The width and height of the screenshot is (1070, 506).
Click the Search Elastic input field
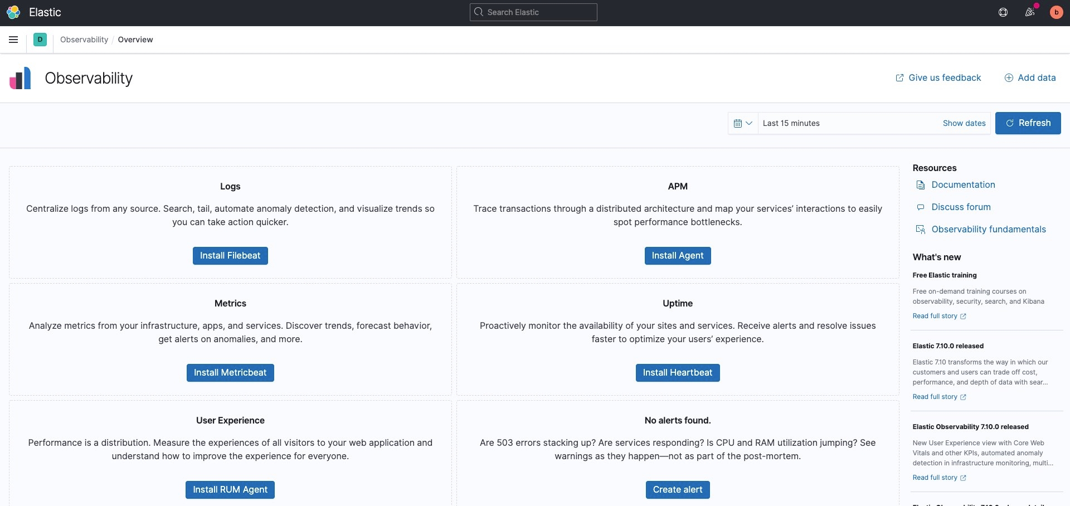point(533,12)
